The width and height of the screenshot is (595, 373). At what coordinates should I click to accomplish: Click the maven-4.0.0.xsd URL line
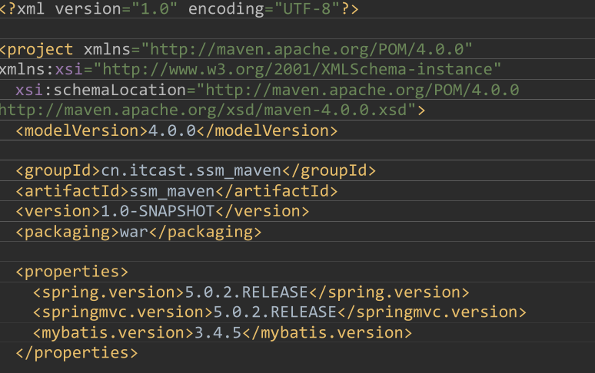click(208, 111)
